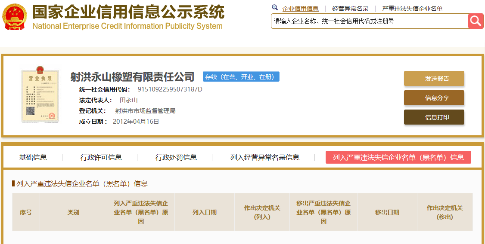Click the 列入严重违法失信企业名单（黑名单）原因 column header
Screen dimensions: 485x244
pos(141,212)
